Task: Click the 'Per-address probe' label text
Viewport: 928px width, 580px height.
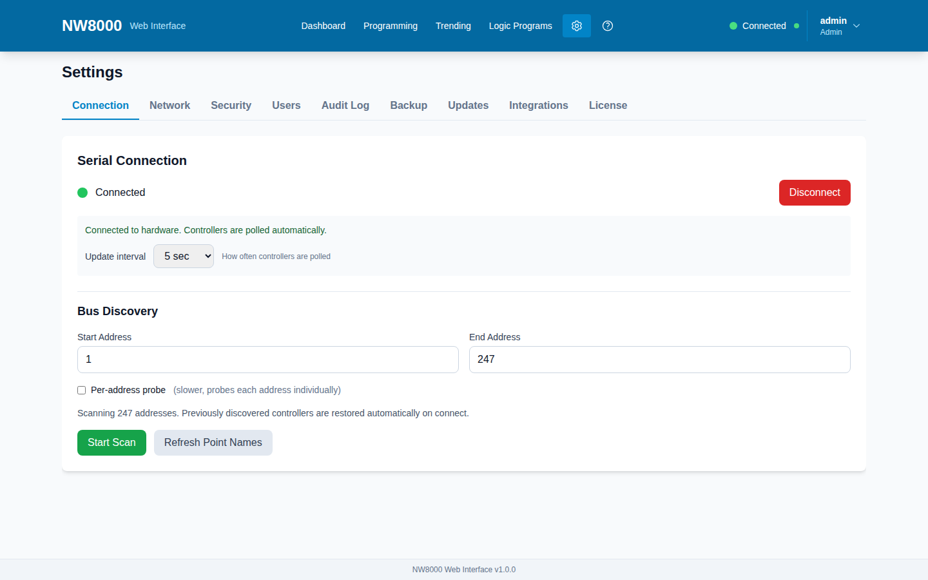Action: pos(128,390)
